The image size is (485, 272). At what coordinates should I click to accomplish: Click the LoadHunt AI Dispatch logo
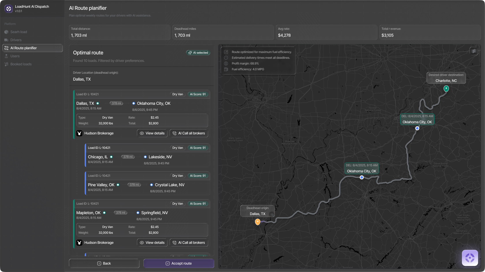(x=9, y=9)
